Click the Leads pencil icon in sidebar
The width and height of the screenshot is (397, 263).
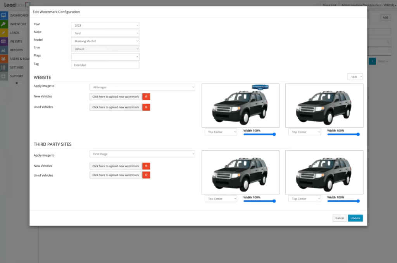[3, 33]
